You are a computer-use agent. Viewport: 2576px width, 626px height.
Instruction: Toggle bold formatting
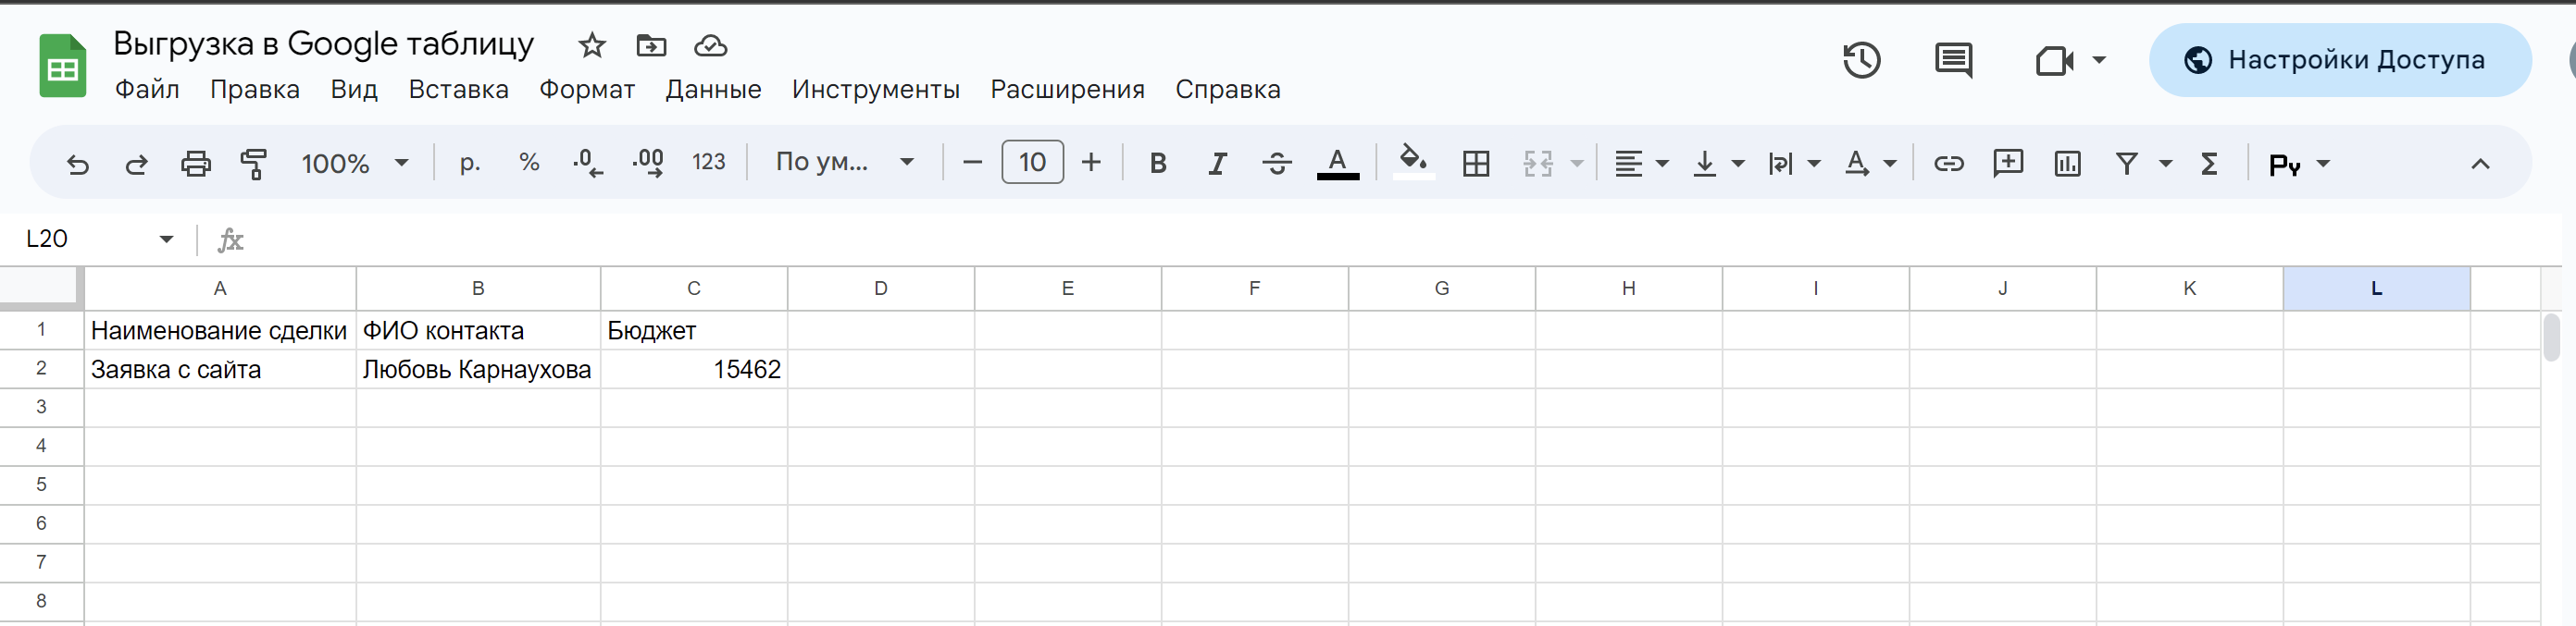coord(1158,163)
